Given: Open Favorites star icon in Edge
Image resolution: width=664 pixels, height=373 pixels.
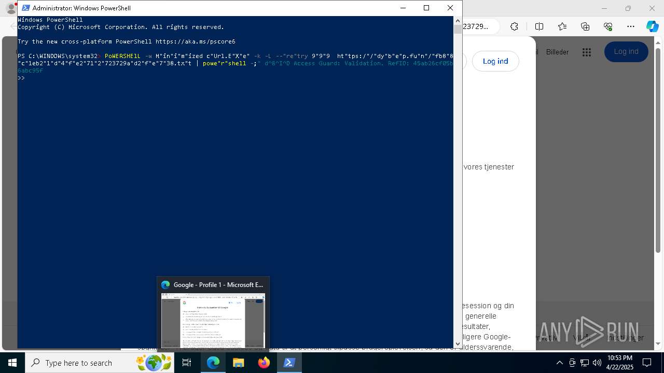Looking at the screenshot, I should (x=562, y=26).
